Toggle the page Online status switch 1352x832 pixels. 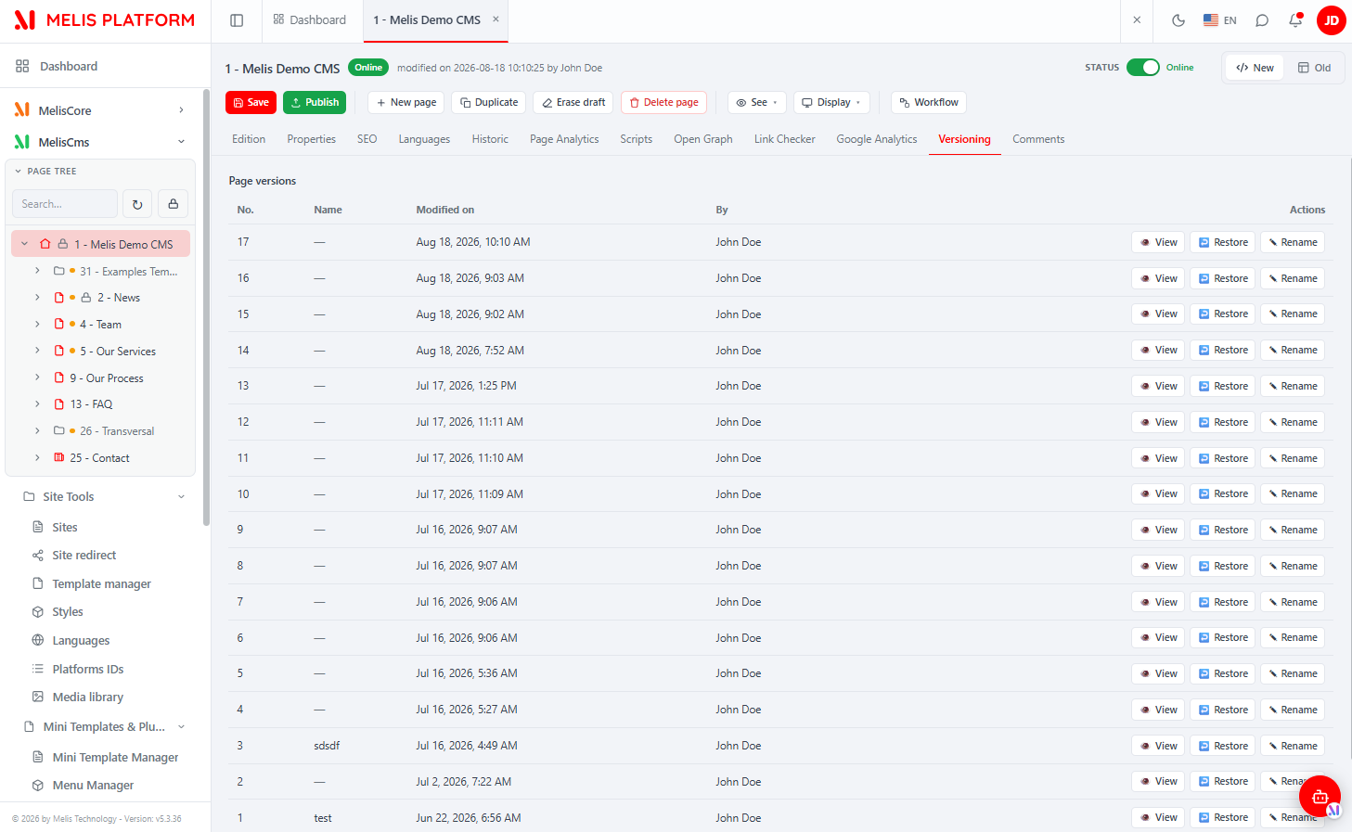(x=1142, y=67)
